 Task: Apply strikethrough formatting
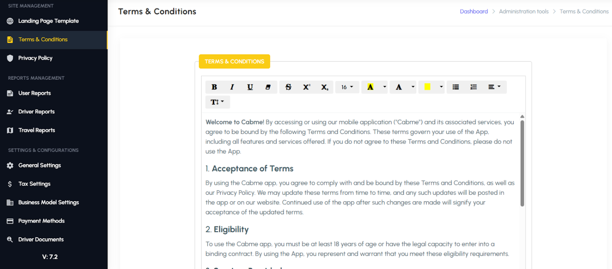coord(288,87)
